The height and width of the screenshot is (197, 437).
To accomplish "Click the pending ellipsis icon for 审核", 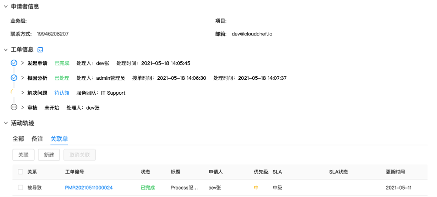I will coord(14,107).
